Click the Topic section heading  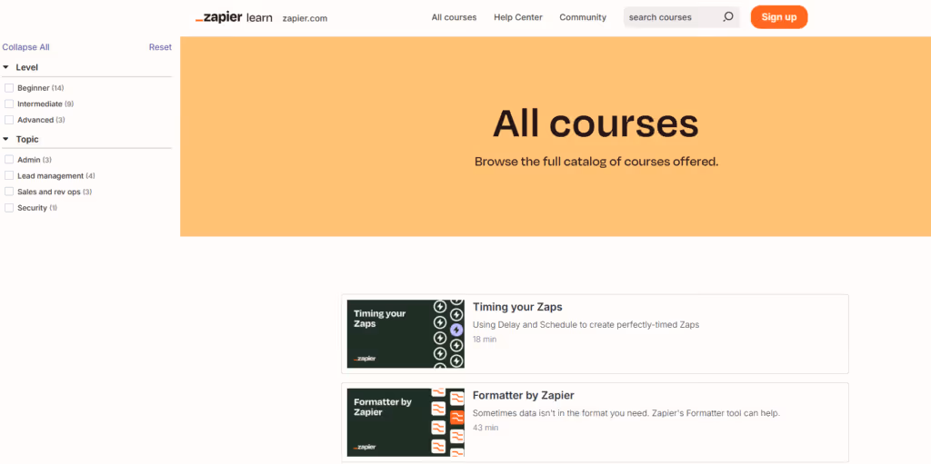(27, 140)
